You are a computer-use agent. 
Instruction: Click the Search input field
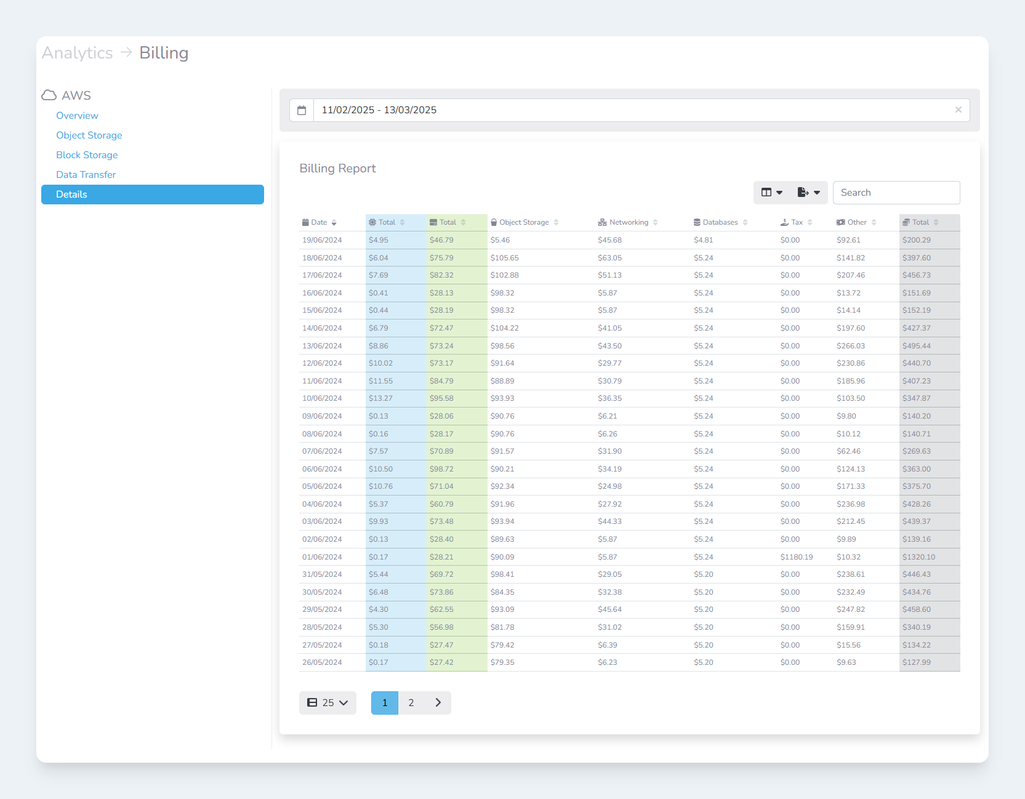tap(896, 193)
